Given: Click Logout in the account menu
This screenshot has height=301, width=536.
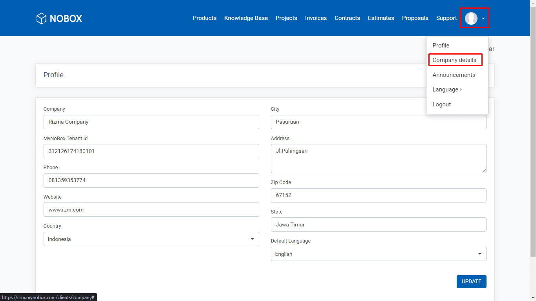Looking at the screenshot, I should point(441,104).
